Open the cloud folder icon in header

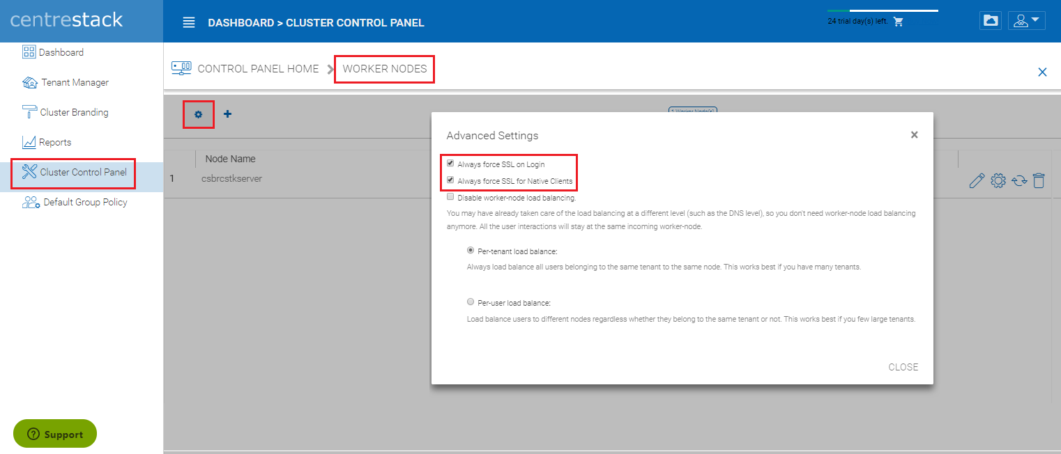[x=990, y=21]
